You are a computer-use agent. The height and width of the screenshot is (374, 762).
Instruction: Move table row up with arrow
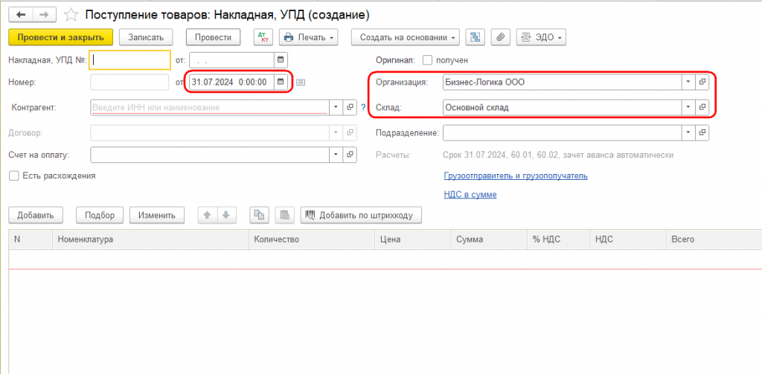click(207, 215)
